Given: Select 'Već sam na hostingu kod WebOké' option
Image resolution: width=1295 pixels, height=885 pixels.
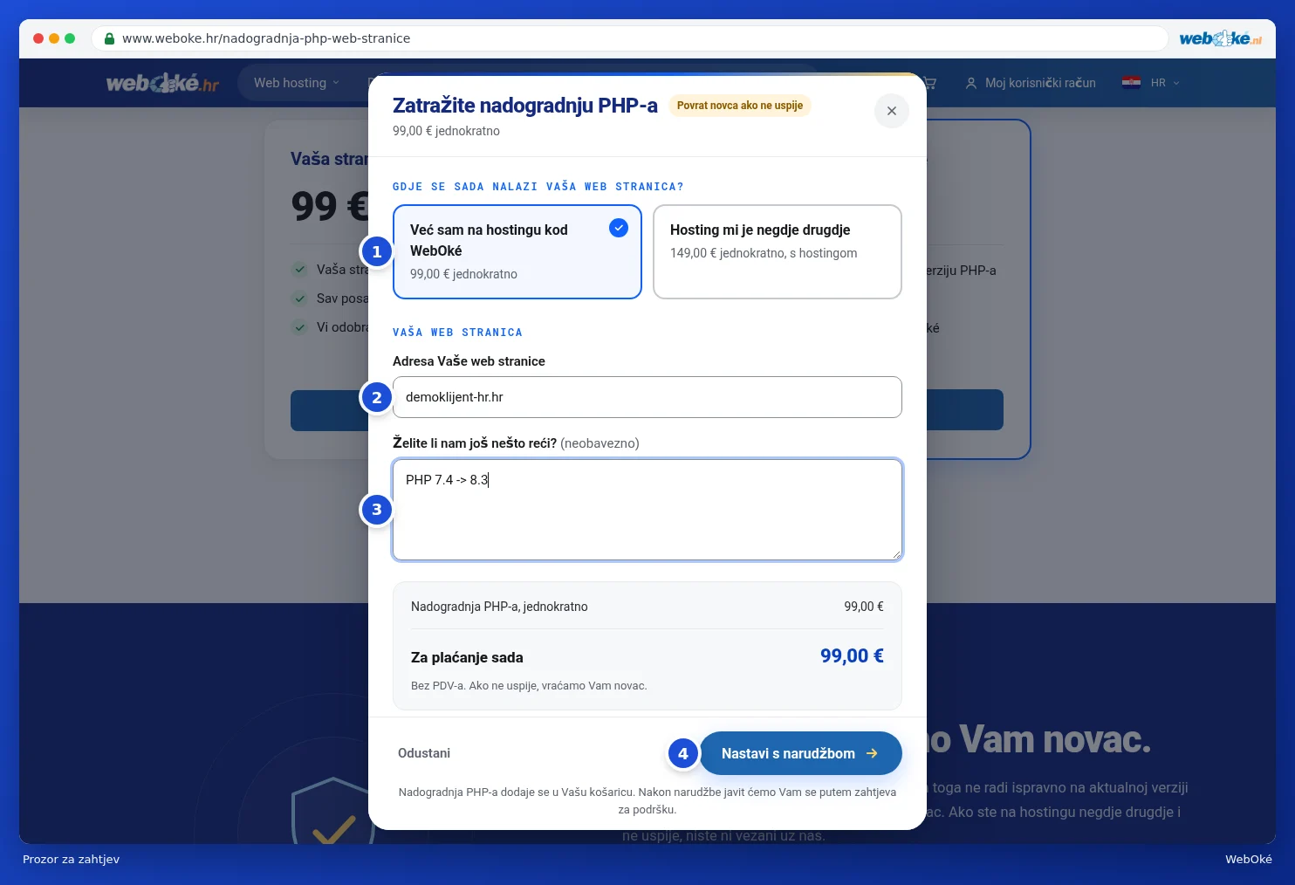Looking at the screenshot, I should pyautogui.click(x=517, y=251).
